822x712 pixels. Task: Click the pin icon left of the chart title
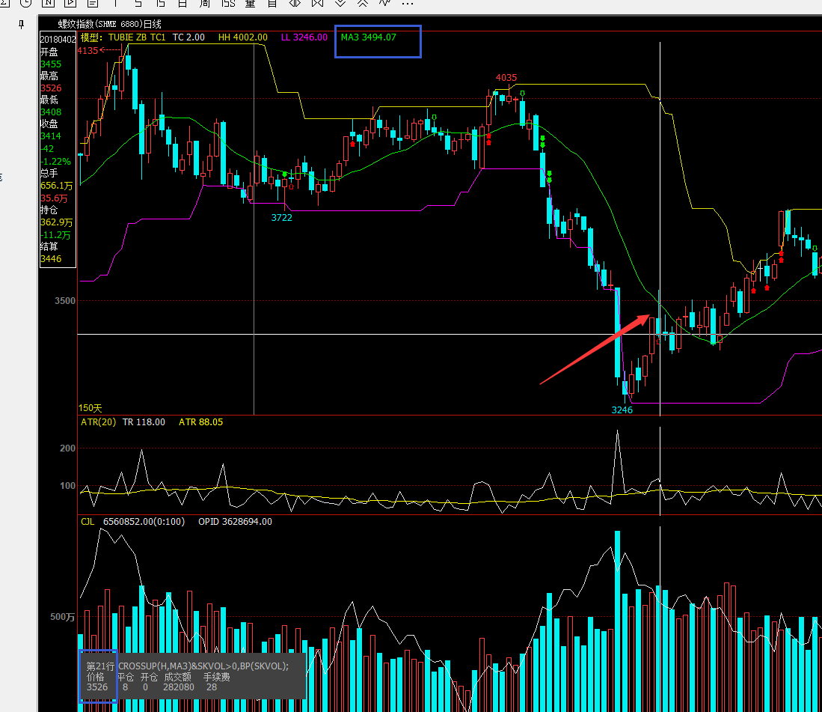[22, 25]
